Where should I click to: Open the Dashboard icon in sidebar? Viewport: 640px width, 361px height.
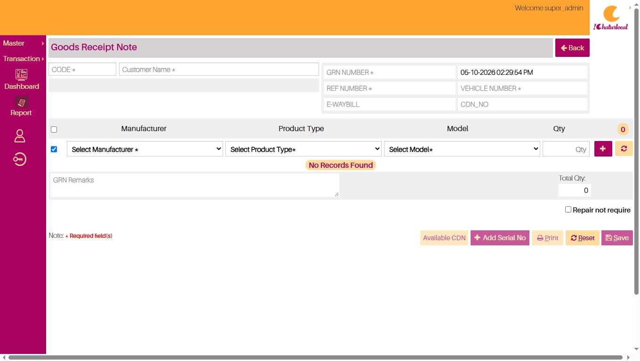[x=21, y=74]
